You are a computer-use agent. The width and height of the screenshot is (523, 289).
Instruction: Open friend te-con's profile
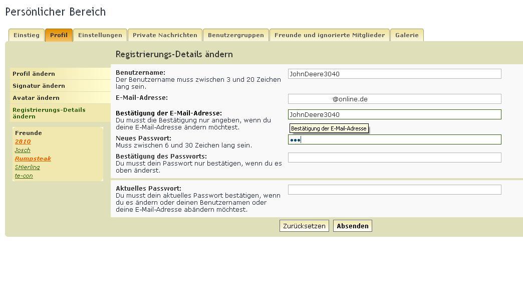coord(24,176)
